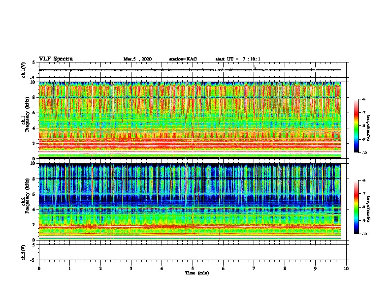Click the ch.1(V) waveform axis label
This screenshot has height=301, width=390.
point(23,70)
